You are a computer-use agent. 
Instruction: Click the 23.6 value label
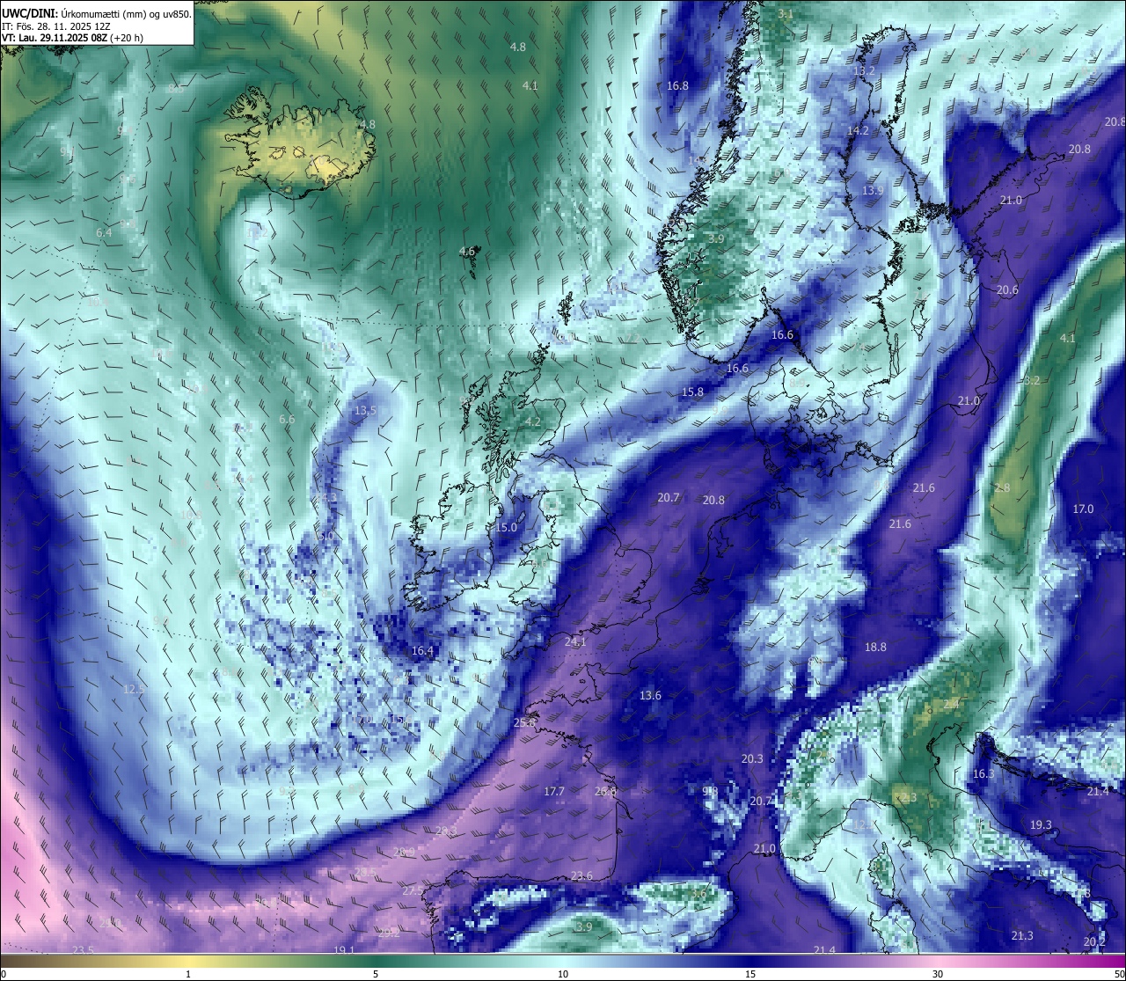click(x=581, y=876)
